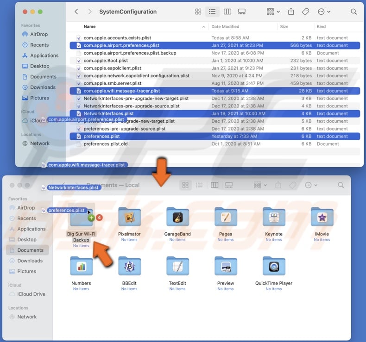Open Applications in the Documents window sidebar
This screenshot has height=342, width=366.
pos(27,229)
